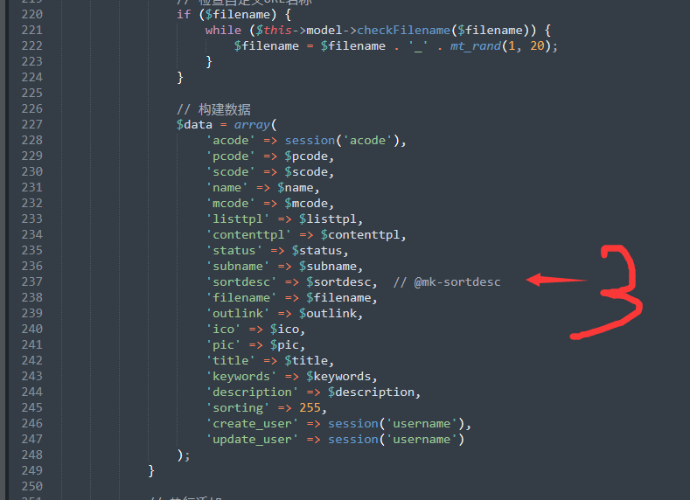Click the value 255 on the sorting line
Viewport: 690px width, 500px height.
310,407
